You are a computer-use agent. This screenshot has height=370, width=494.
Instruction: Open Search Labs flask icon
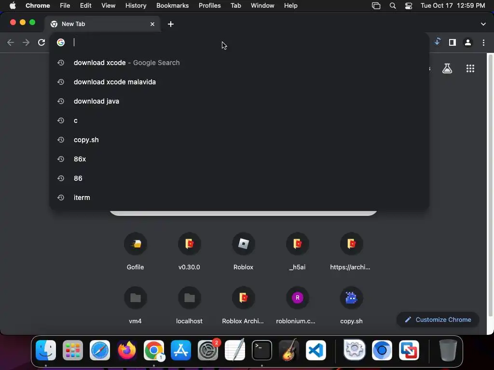coord(447,68)
